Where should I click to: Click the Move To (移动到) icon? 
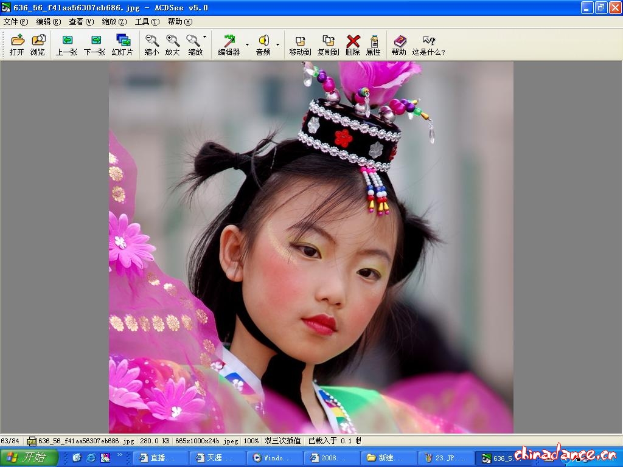pos(300,45)
